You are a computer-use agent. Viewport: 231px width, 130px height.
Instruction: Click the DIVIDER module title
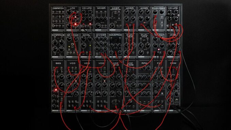(101, 35)
